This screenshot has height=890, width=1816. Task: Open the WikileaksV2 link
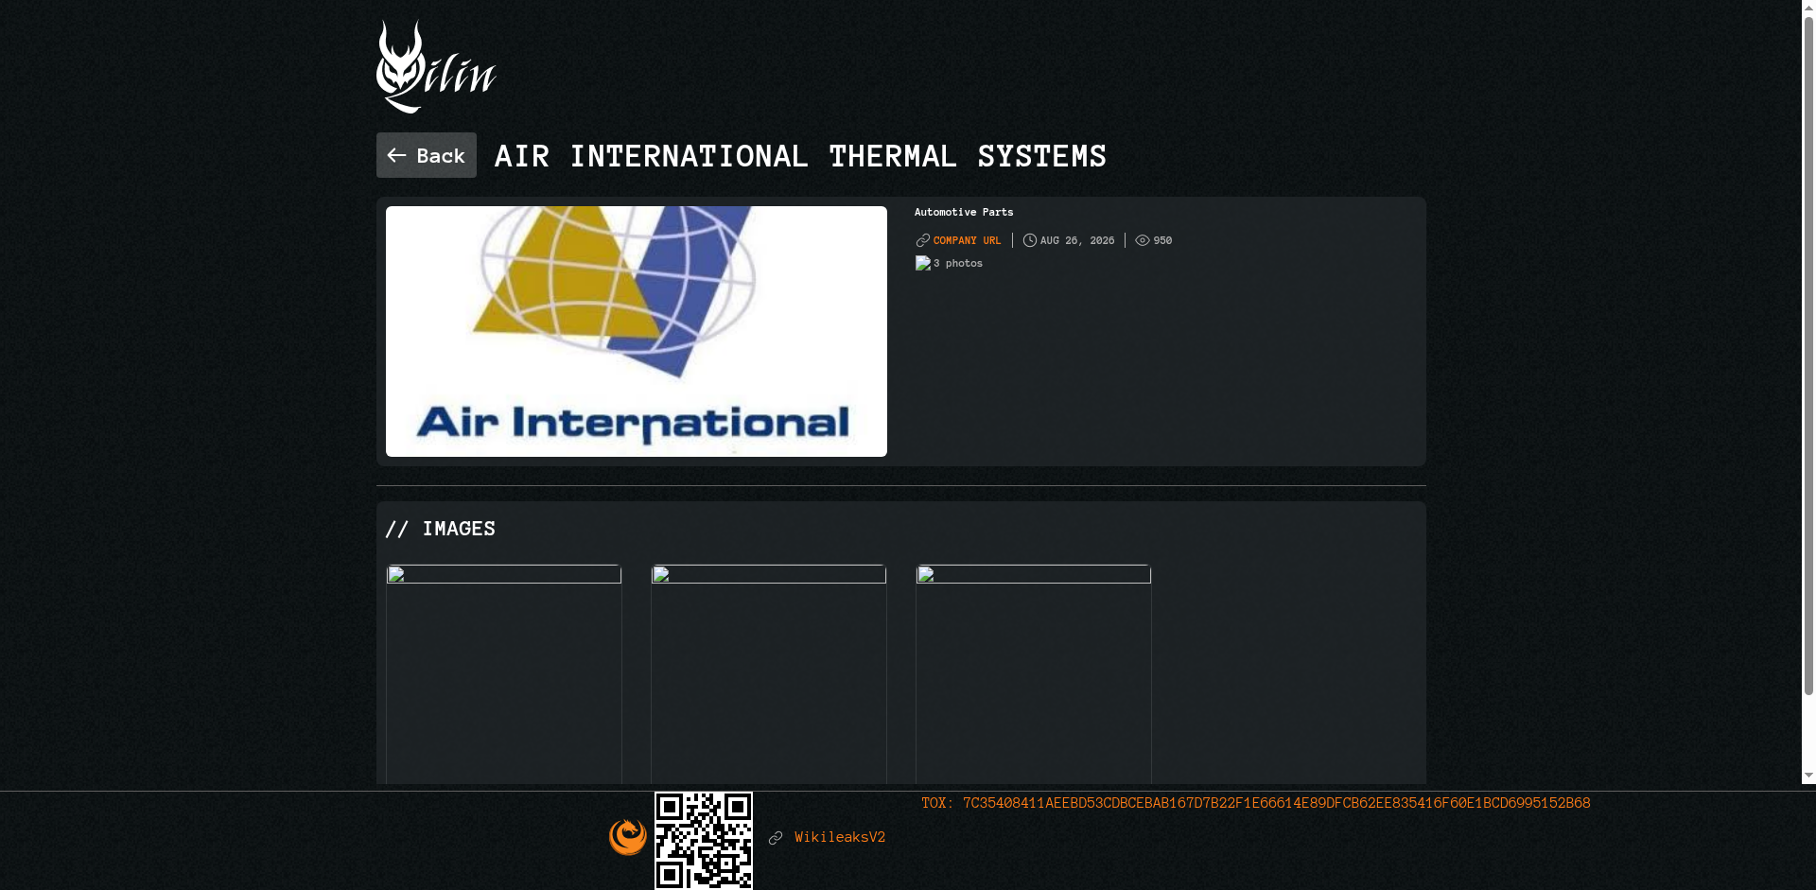840,838
